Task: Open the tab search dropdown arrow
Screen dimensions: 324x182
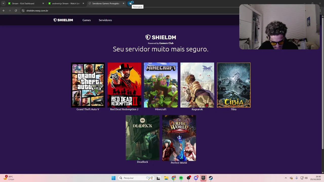Action: 3,4
